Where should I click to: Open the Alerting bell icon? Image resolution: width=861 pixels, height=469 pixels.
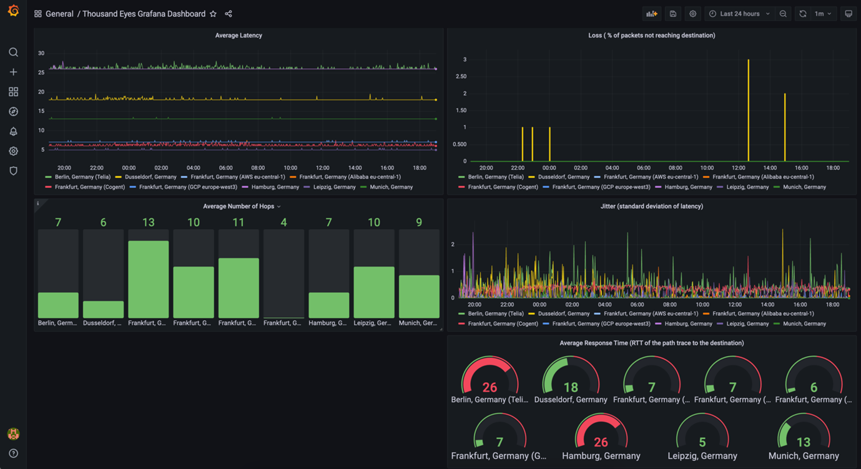(x=13, y=132)
